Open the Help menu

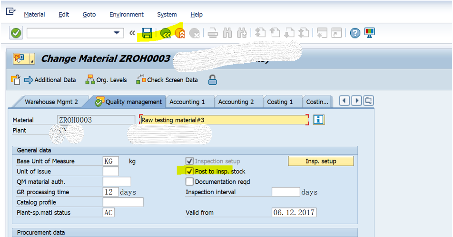(x=197, y=14)
